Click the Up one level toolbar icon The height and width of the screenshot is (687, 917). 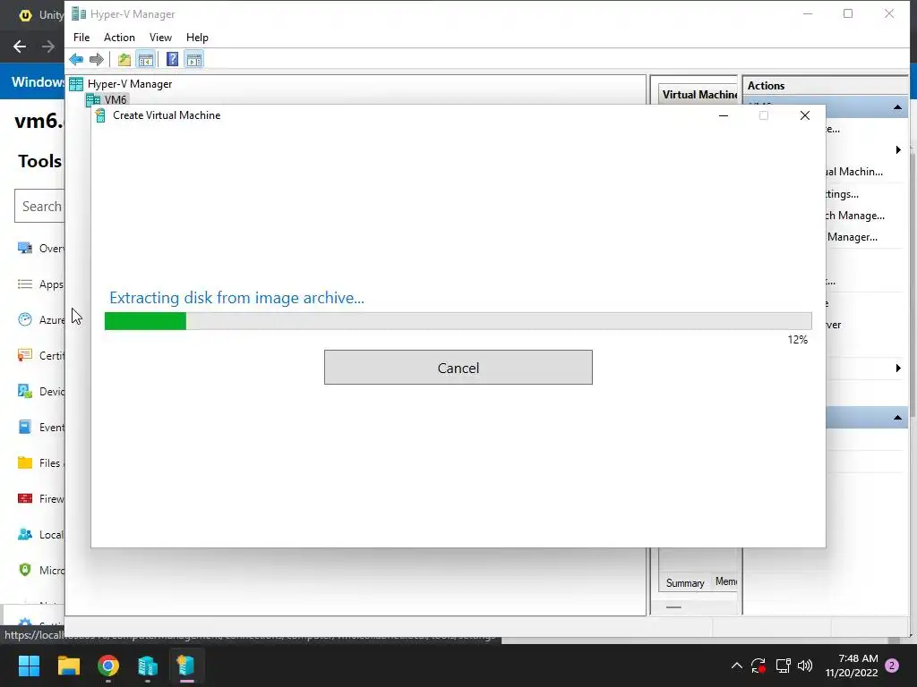coord(124,59)
